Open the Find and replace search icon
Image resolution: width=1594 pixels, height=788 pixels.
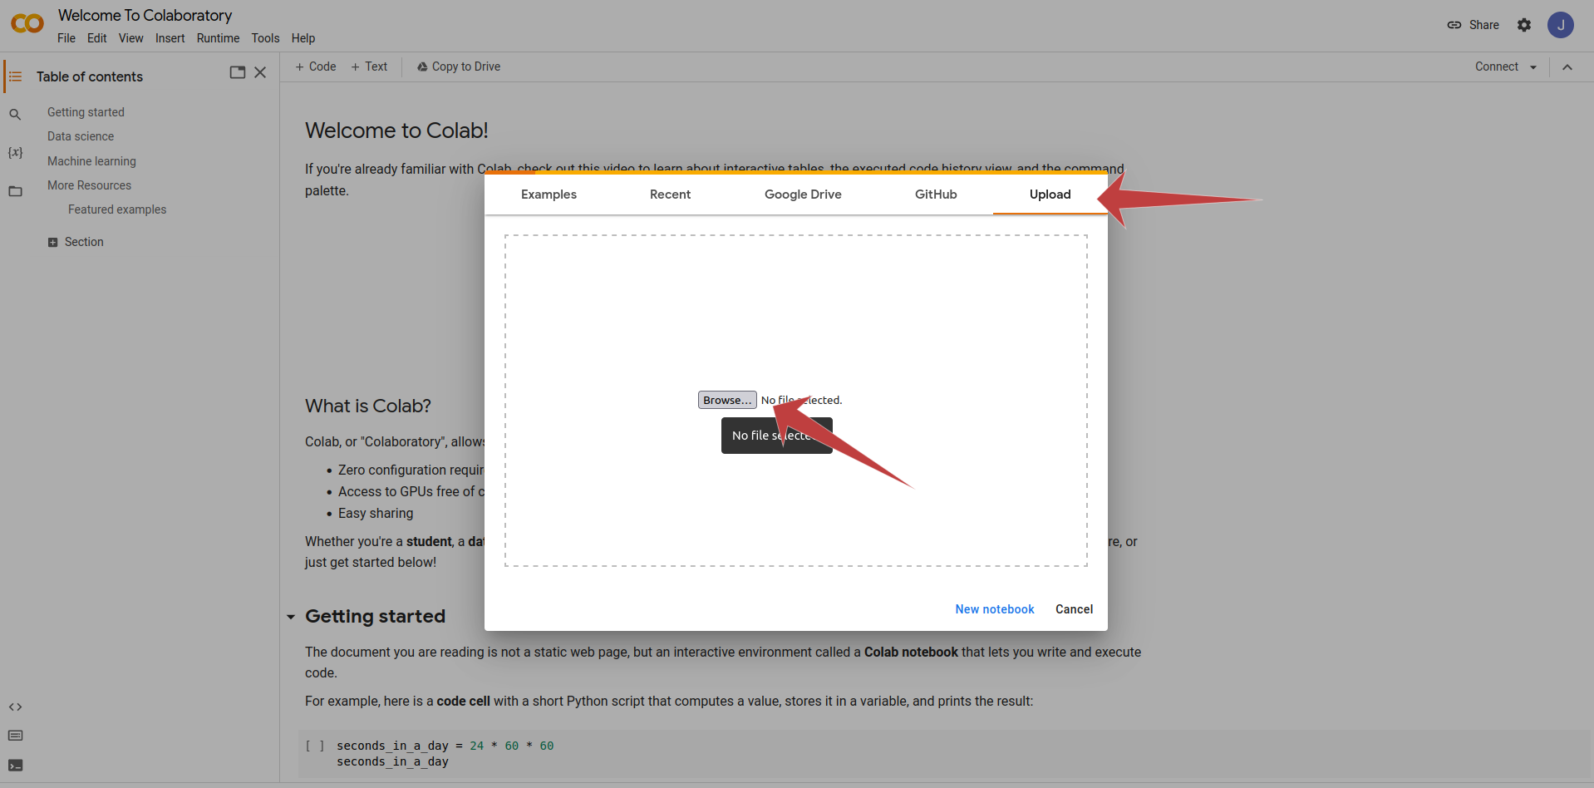15,115
